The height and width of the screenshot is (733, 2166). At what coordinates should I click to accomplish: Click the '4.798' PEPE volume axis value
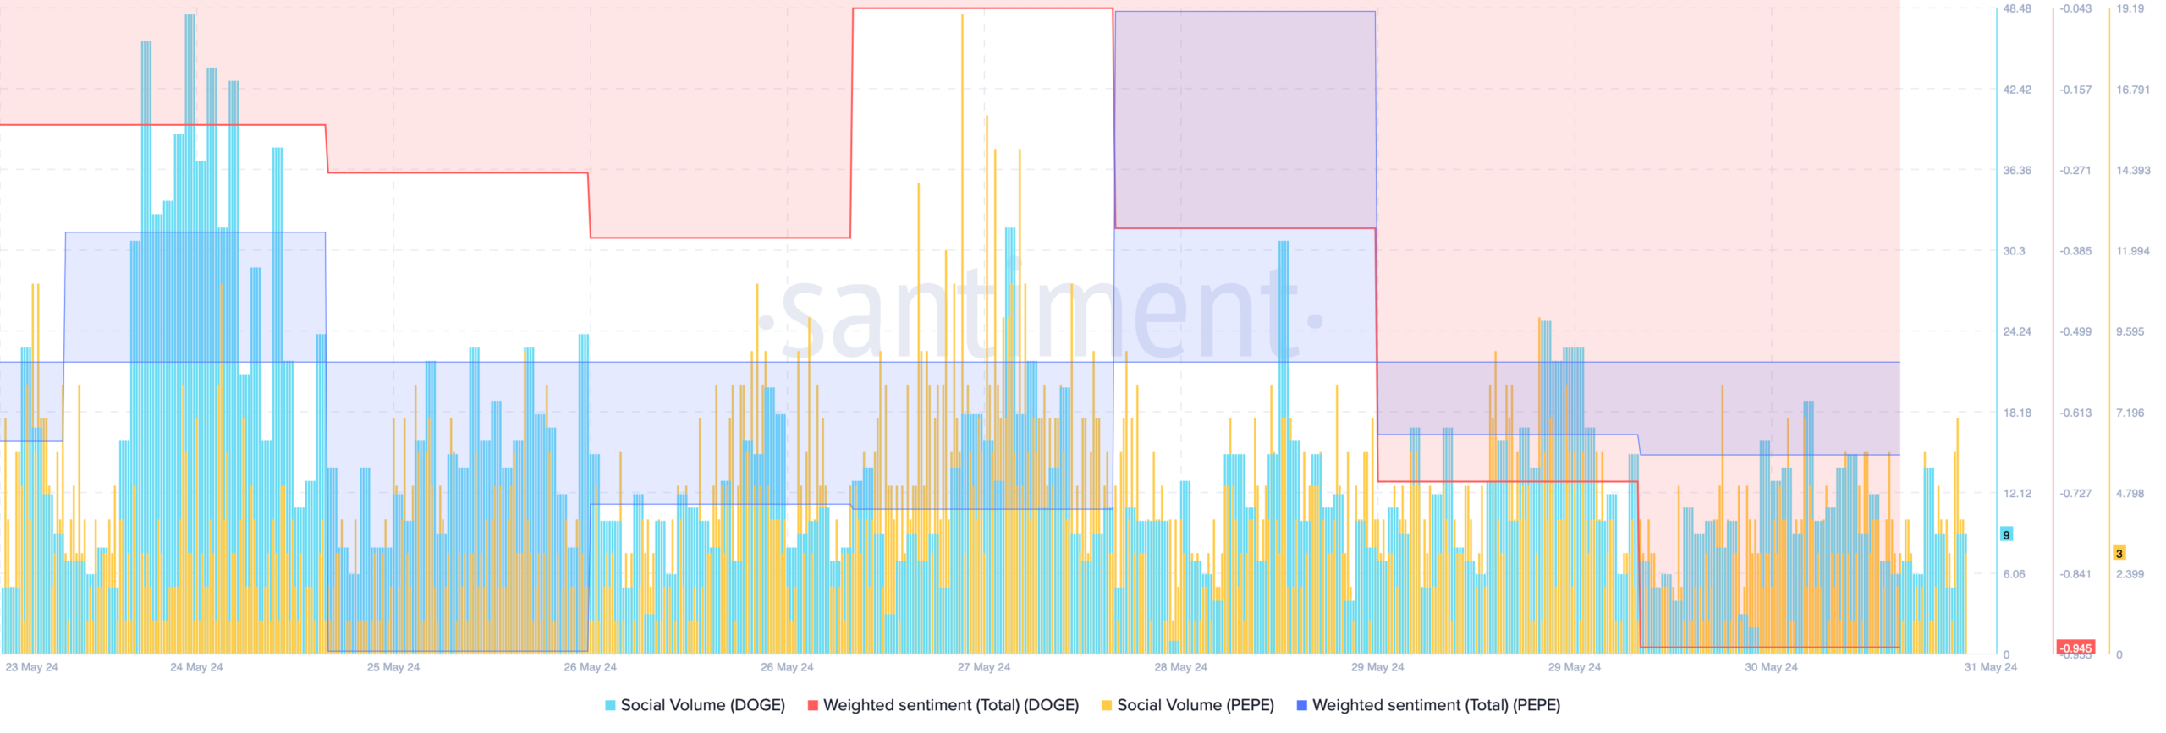(x=2130, y=493)
